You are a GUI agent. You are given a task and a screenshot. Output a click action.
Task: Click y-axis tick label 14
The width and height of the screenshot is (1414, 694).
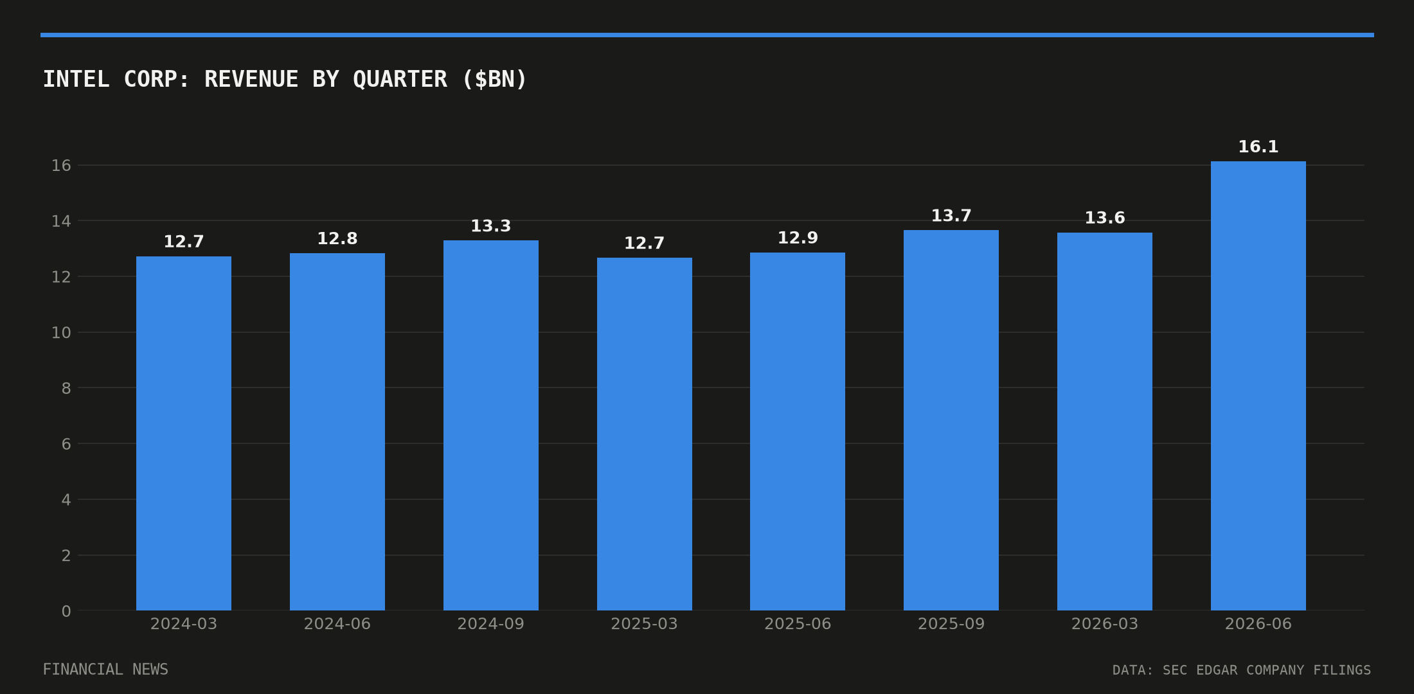click(x=61, y=222)
